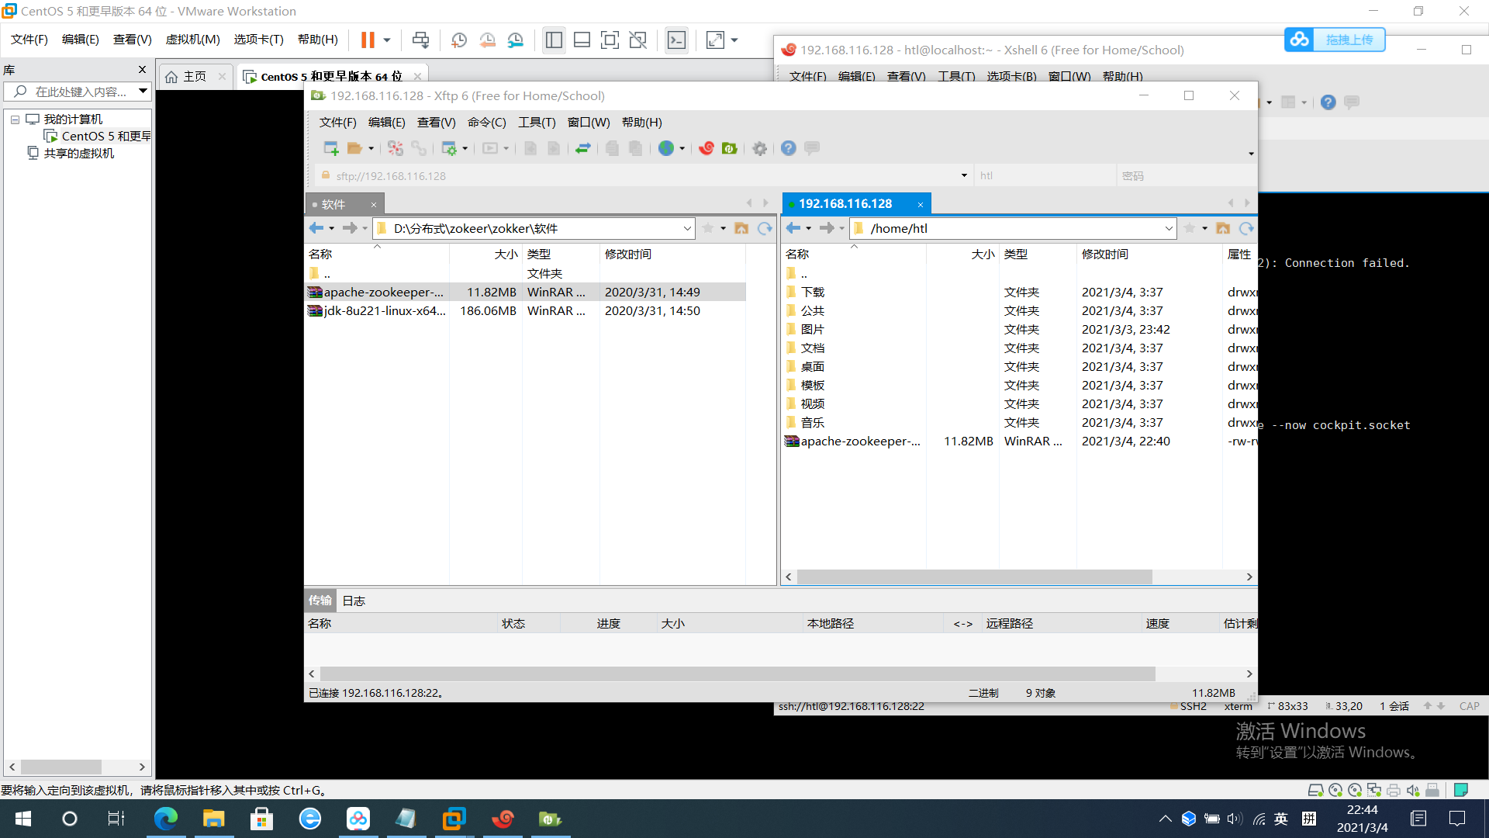
Task: Sort local files by 修改时间 column
Action: [x=672, y=254]
